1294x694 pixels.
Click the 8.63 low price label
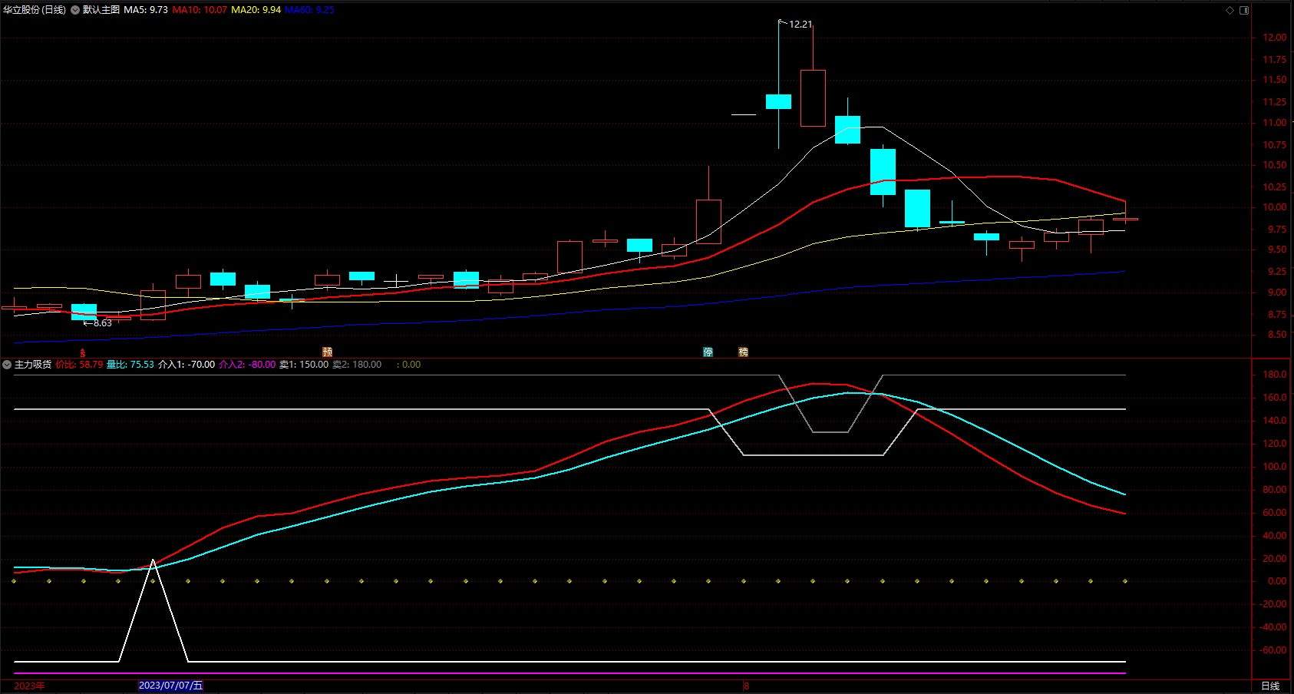tap(103, 323)
